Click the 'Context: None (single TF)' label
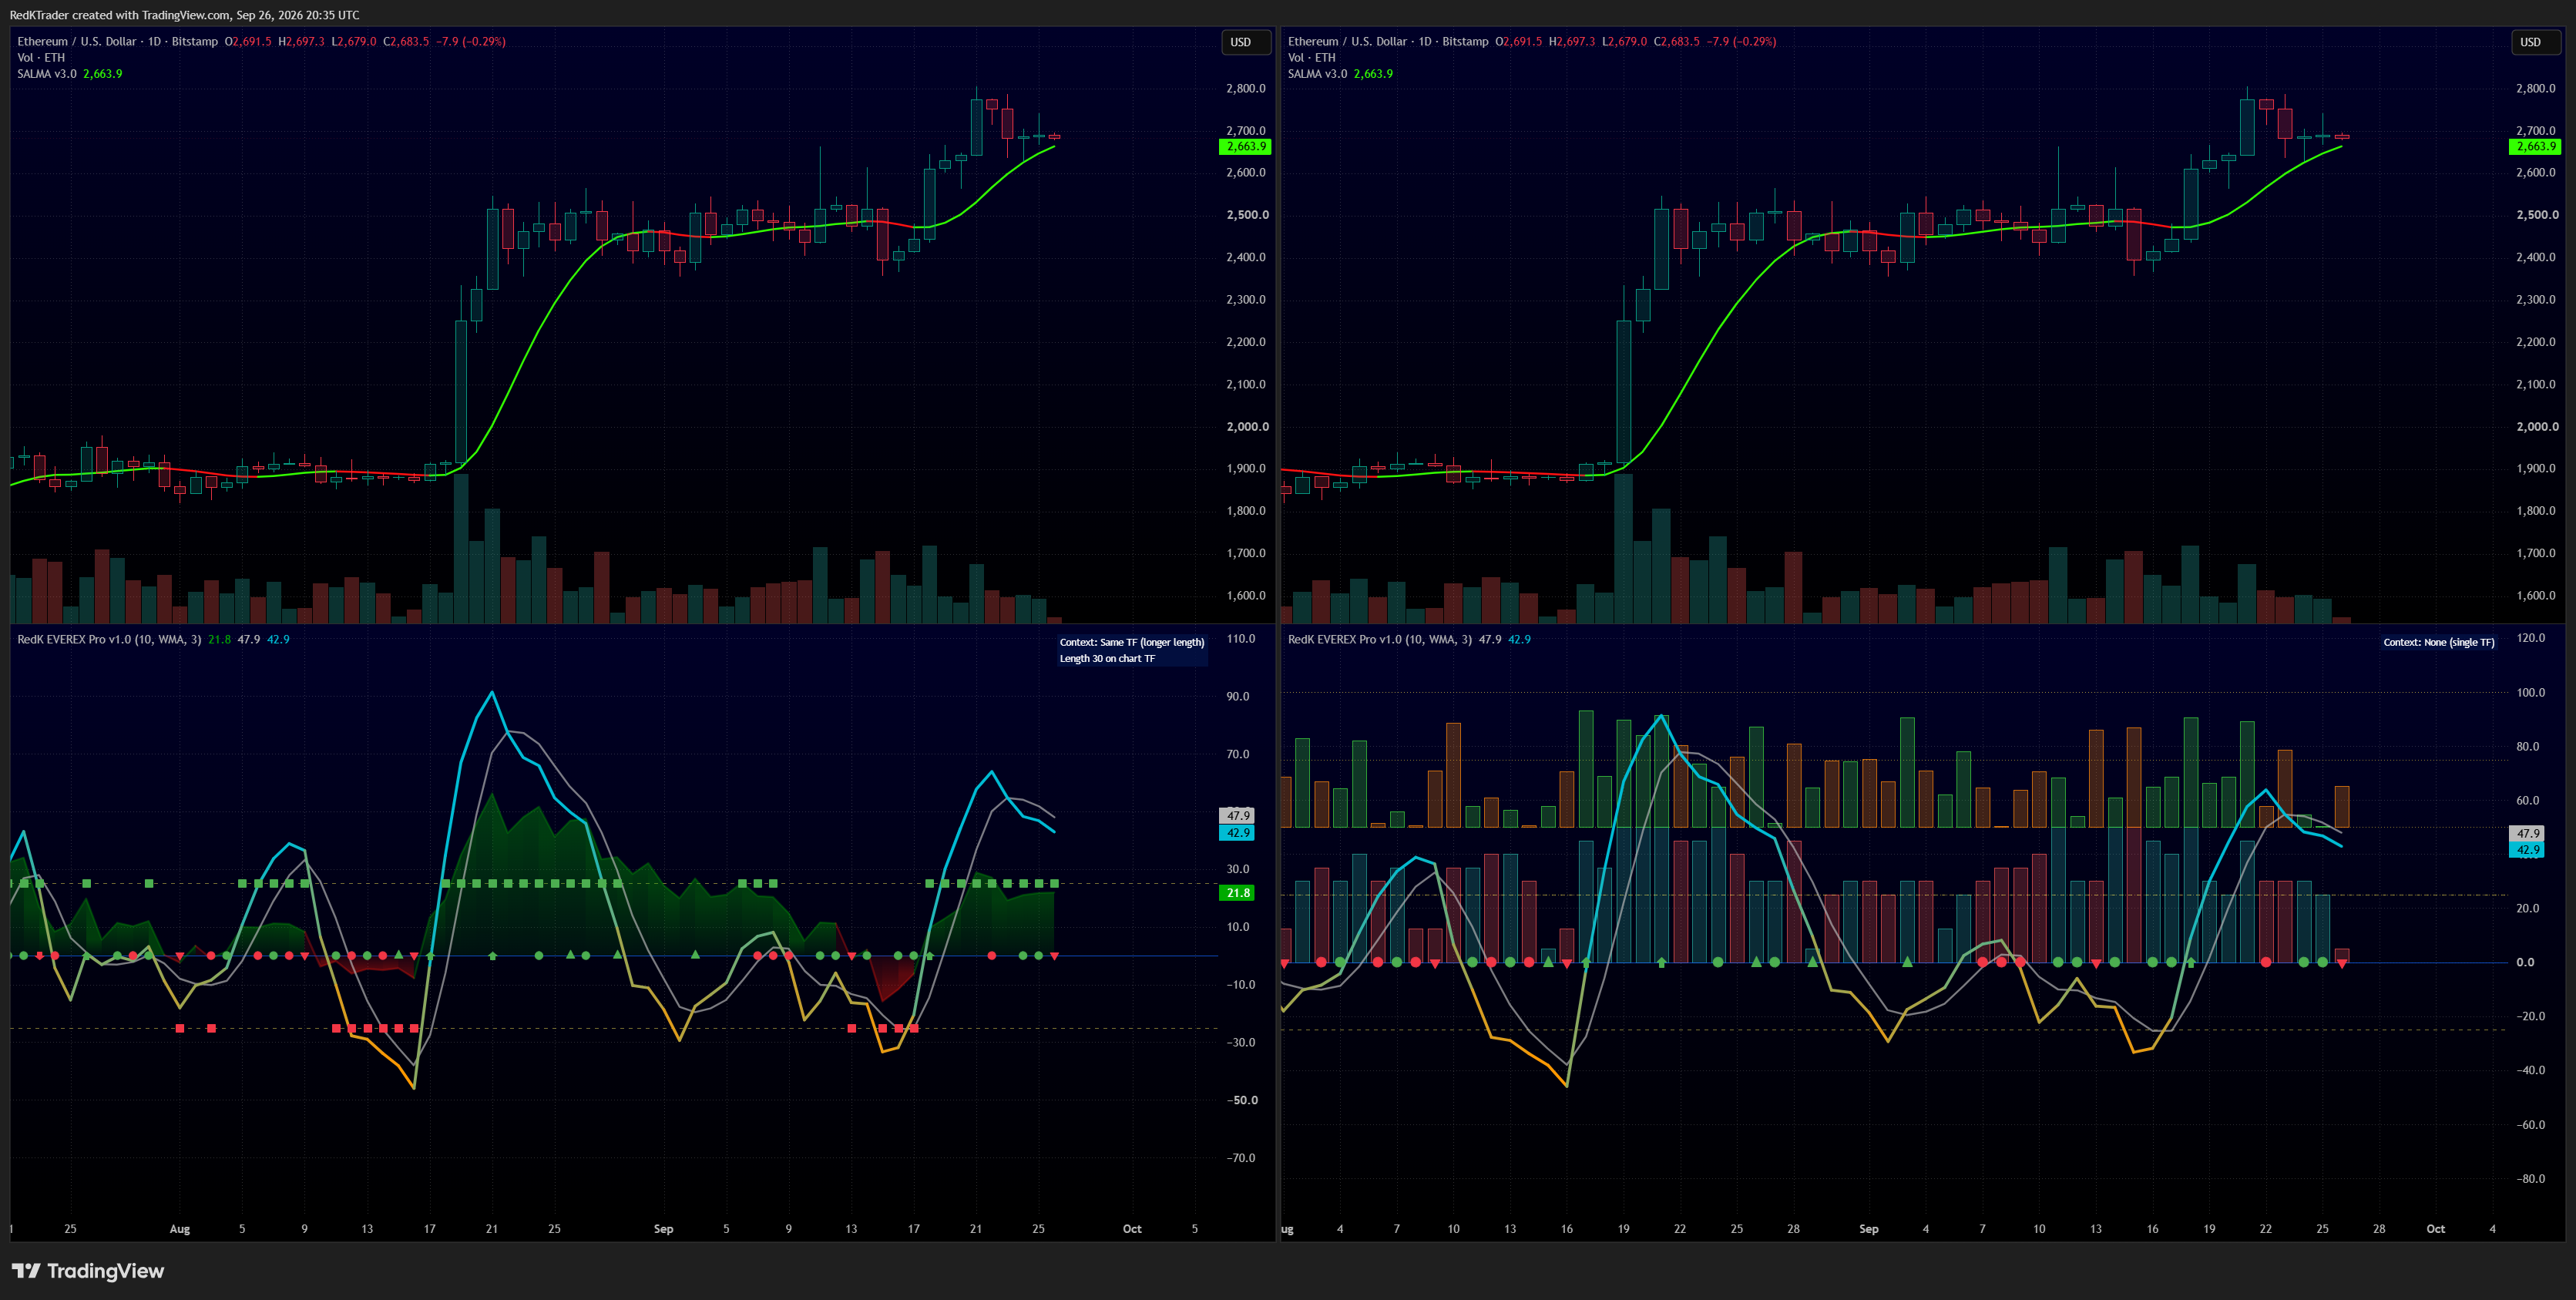2576x1300 pixels. pos(2439,642)
